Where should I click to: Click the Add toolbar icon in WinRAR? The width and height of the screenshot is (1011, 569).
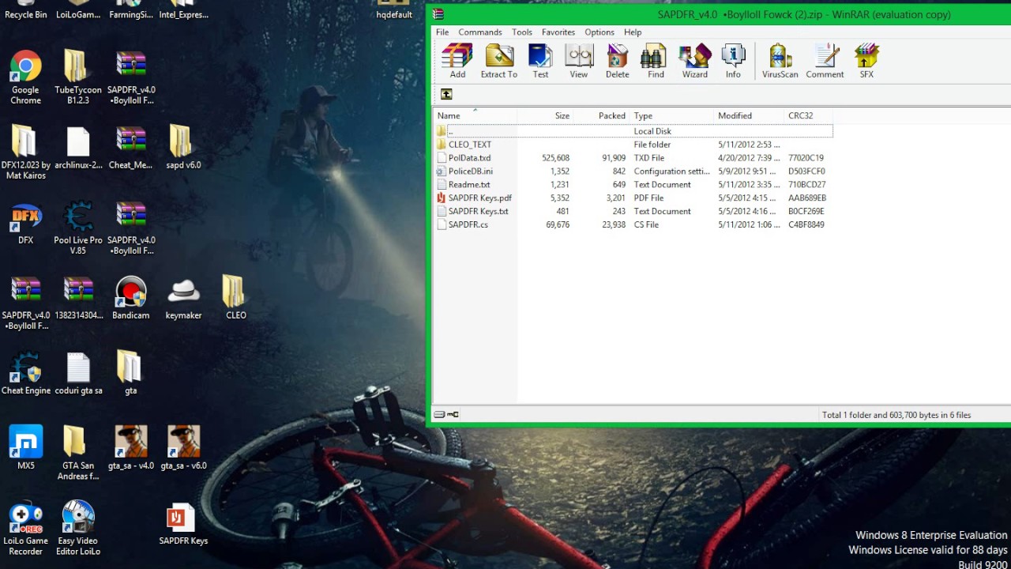457,61
